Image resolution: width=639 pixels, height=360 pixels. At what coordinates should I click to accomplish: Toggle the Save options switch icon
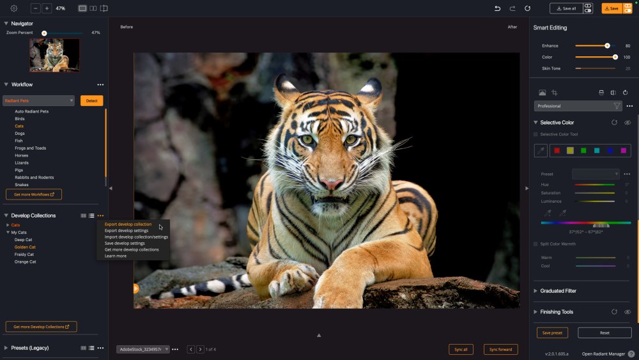pos(627,8)
